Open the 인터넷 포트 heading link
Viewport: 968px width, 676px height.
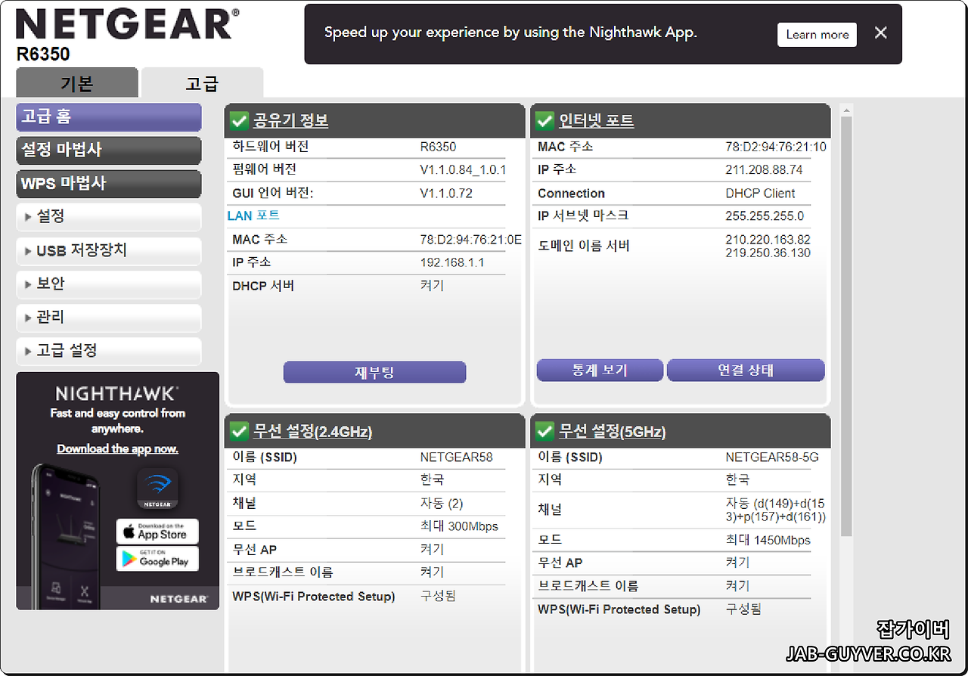tap(596, 121)
